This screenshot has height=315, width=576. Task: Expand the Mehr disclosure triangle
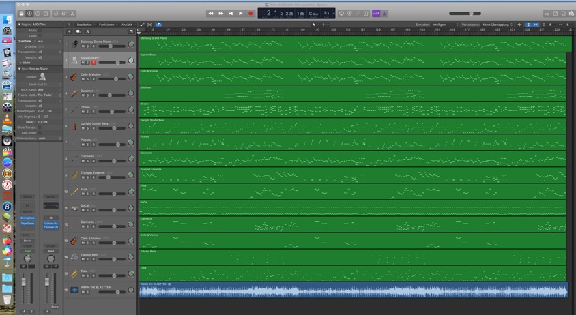click(x=20, y=63)
